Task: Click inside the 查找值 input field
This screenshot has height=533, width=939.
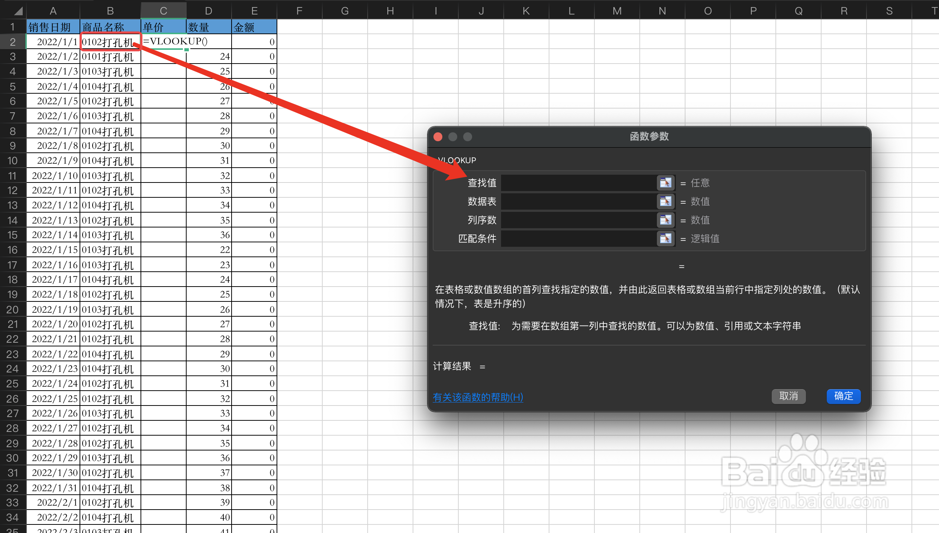Action: click(578, 183)
